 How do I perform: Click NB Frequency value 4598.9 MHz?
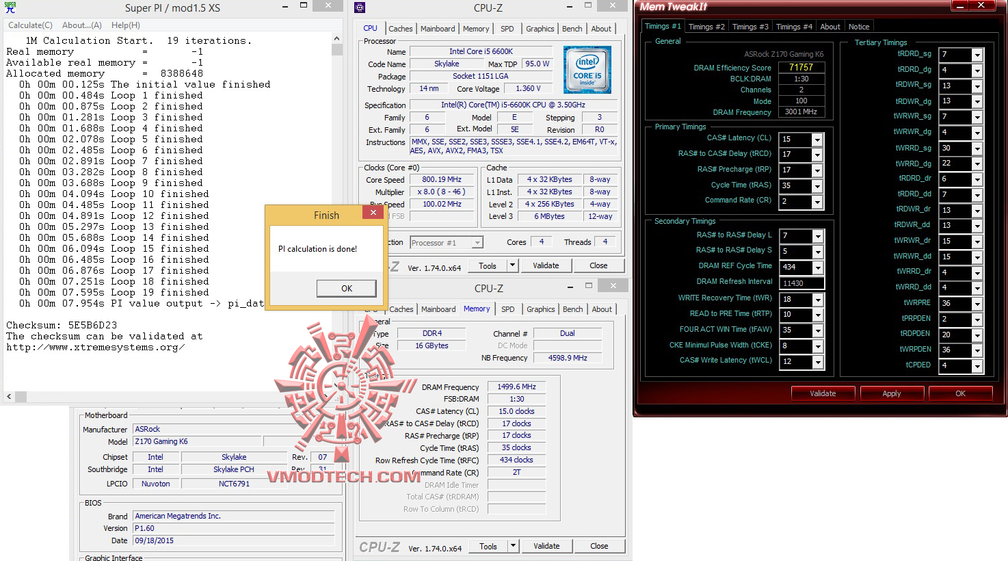[568, 358]
